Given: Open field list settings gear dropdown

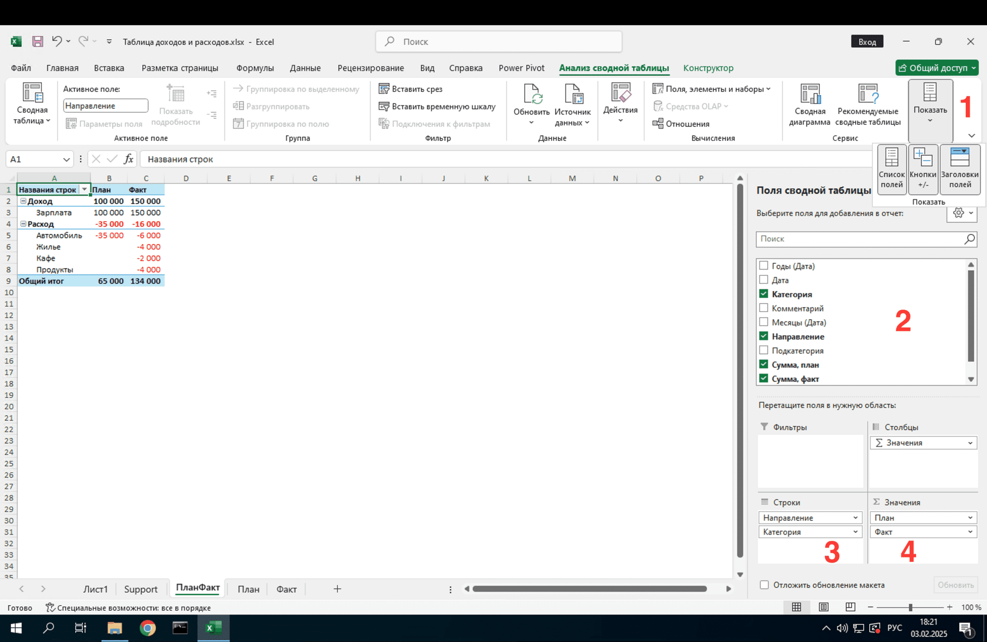Looking at the screenshot, I should (x=962, y=213).
